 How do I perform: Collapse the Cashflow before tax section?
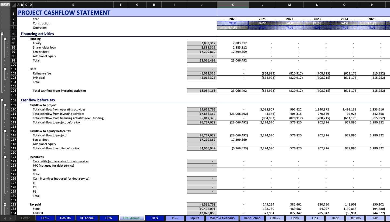pyautogui.click(x=2, y=100)
